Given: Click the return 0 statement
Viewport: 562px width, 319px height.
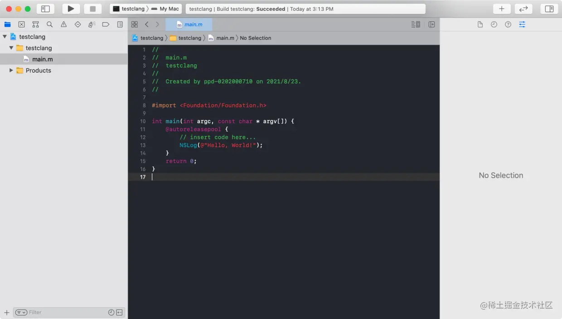Looking at the screenshot, I should click(x=181, y=161).
